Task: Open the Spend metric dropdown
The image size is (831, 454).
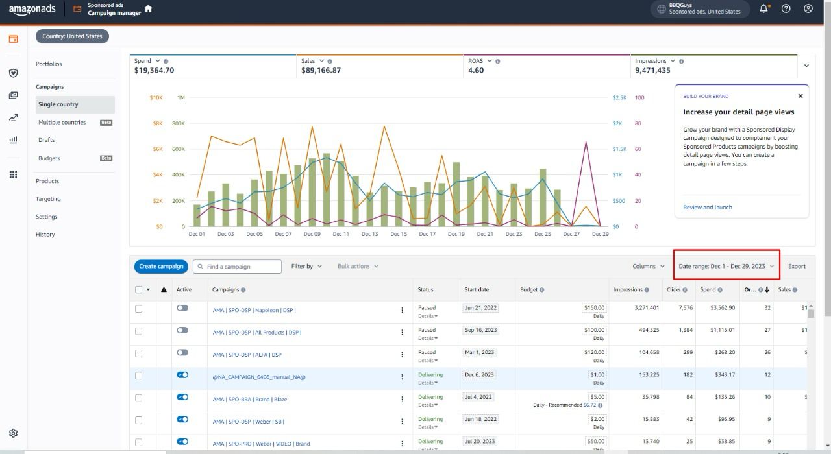Action: tap(157, 61)
